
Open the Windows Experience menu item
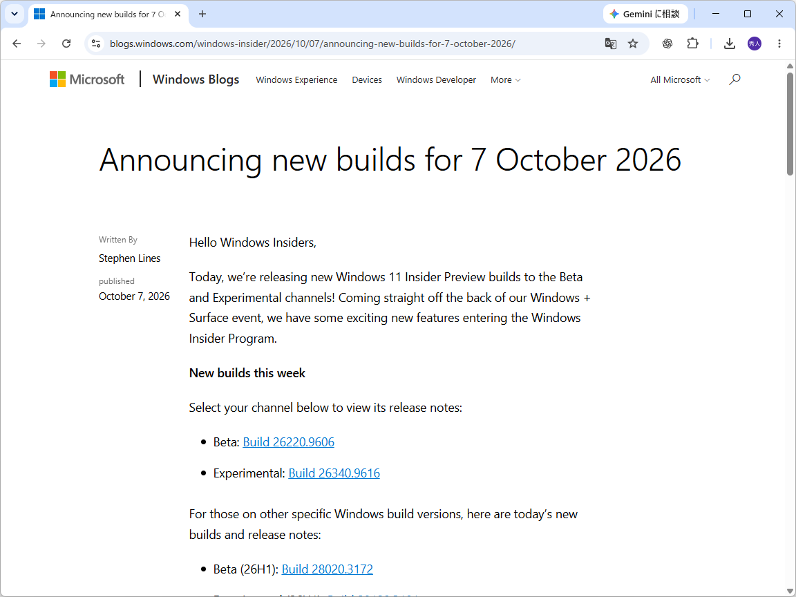point(296,79)
